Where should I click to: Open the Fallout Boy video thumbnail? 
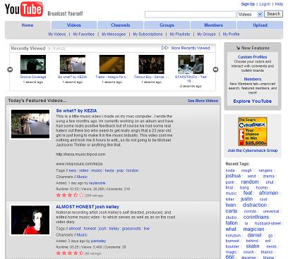[x=152, y=64]
